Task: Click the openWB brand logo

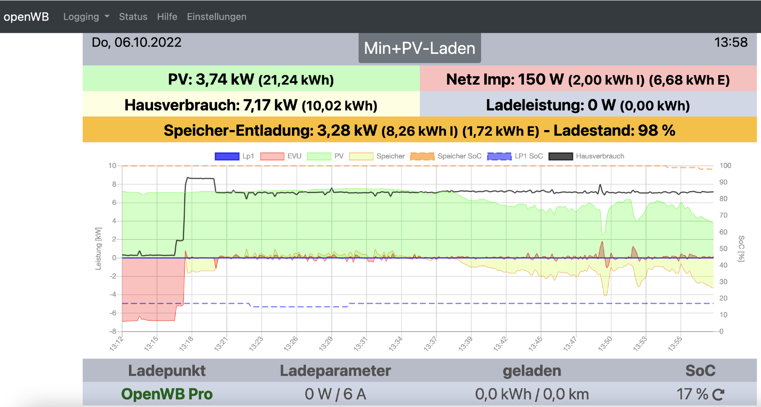Action: (26, 17)
